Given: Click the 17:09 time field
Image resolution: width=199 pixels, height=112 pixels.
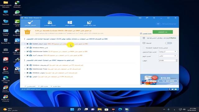Looking at the screenshot, I should pos(167,61).
